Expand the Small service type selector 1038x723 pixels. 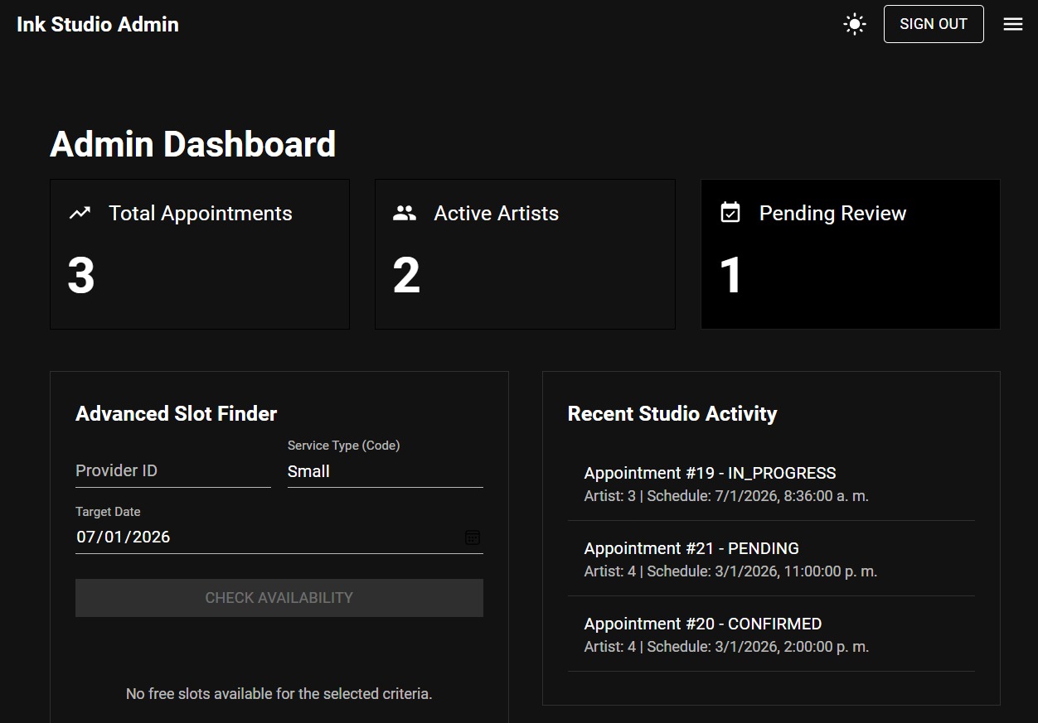click(385, 472)
